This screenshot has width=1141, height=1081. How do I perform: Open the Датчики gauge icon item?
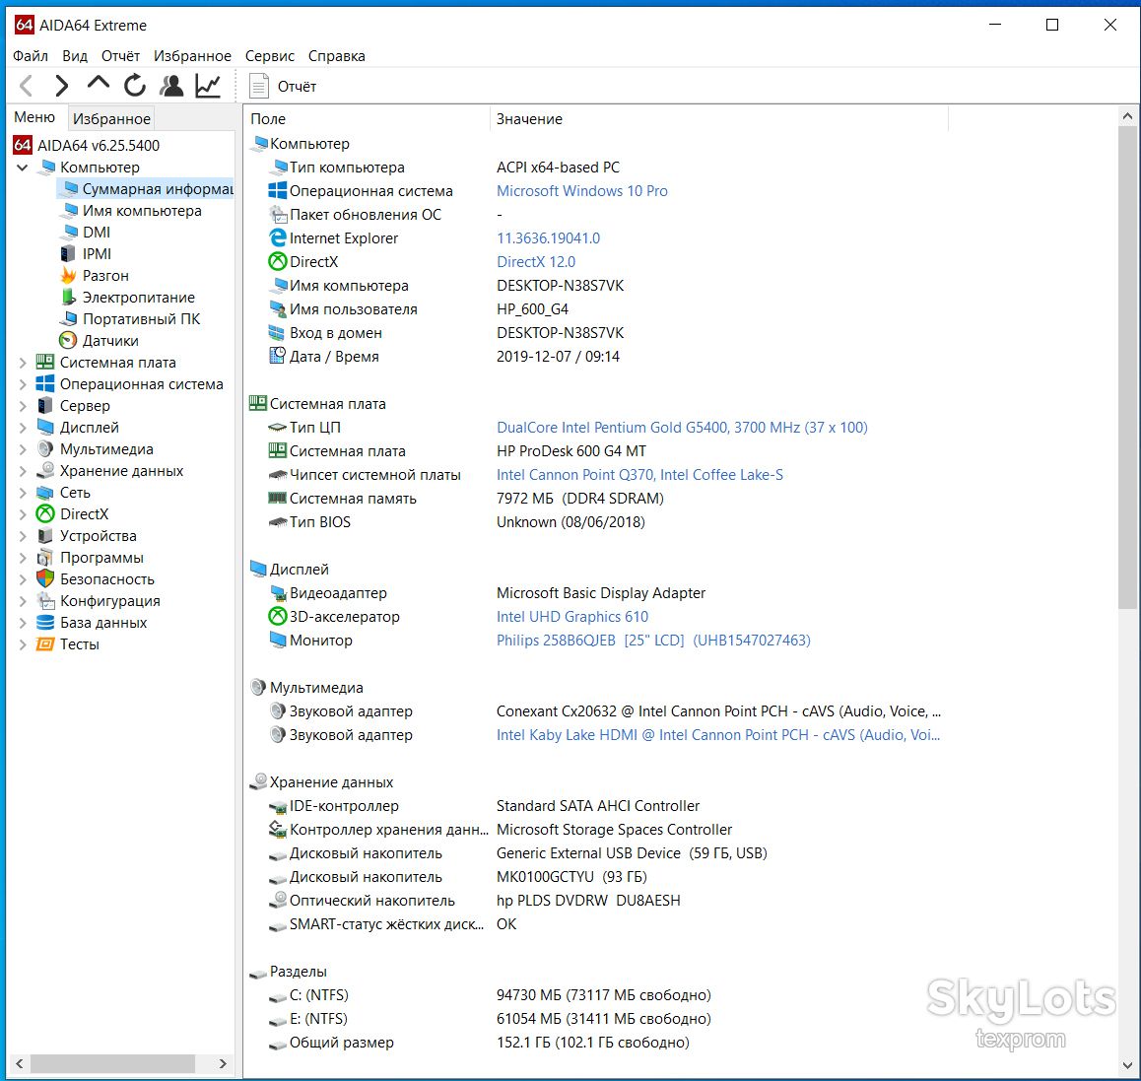pos(68,341)
